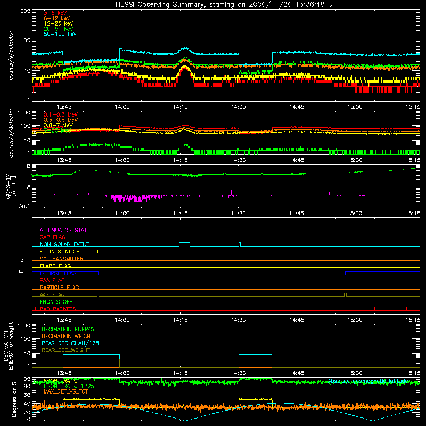Image resolution: width=426 pixels, height=426 pixels.
Task: Click the ECLIPSE_FLAG step-down edge before 14:00
Action: pos(98,273)
